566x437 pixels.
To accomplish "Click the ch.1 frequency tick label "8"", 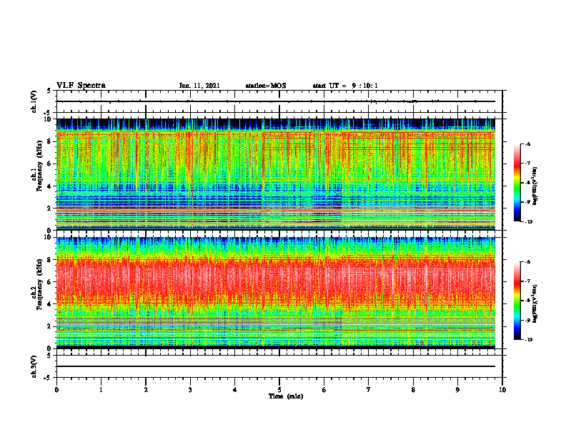I will click(50, 141).
